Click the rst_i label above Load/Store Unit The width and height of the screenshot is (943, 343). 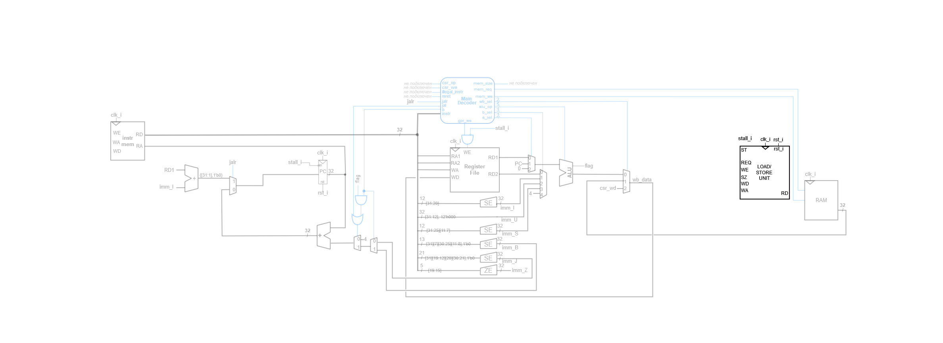[778, 140]
